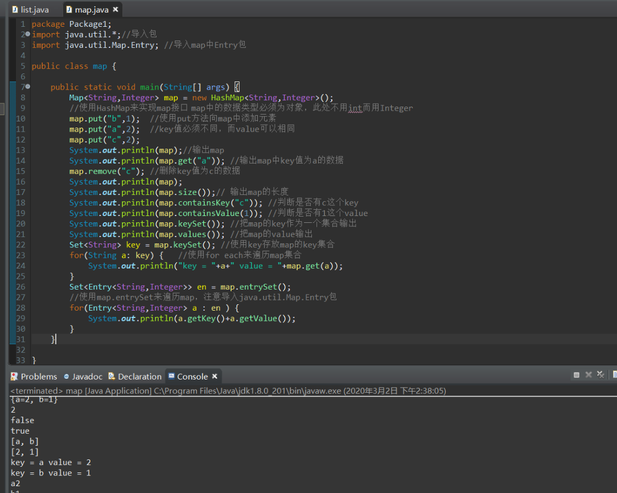Collapse the main method fold on line 7

click(27, 87)
